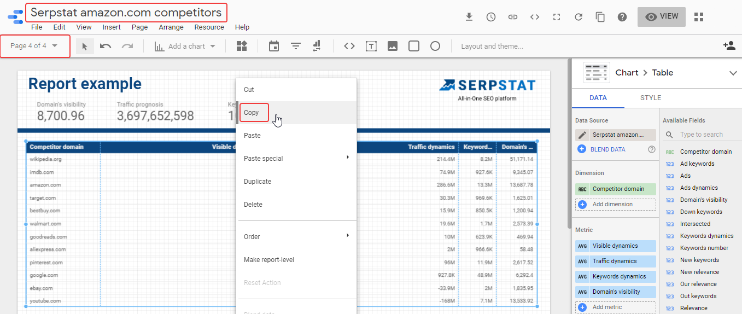Image resolution: width=742 pixels, height=314 pixels.
Task: Open Google apps grid icon
Action: (699, 17)
